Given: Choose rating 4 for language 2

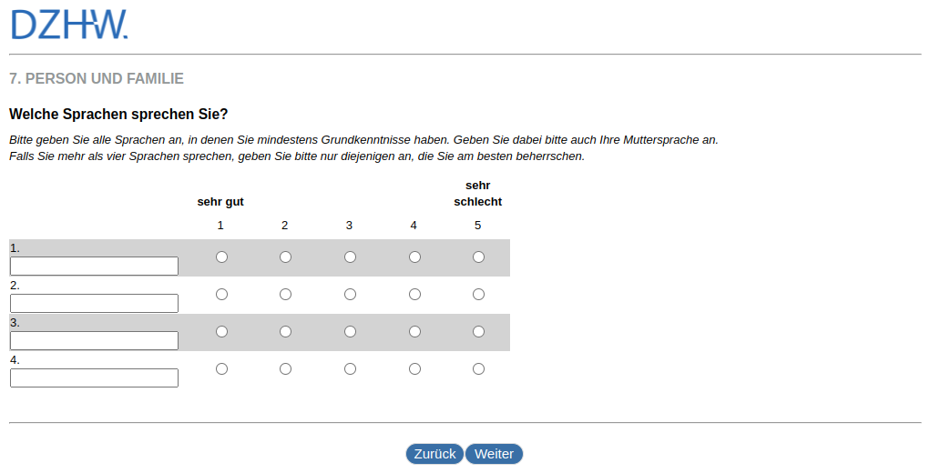Looking at the screenshot, I should pyautogui.click(x=414, y=295).
